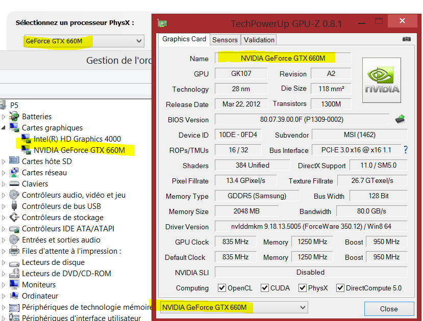Expand the Batteries tree node

pyautogui.click(x=3, y=117)
